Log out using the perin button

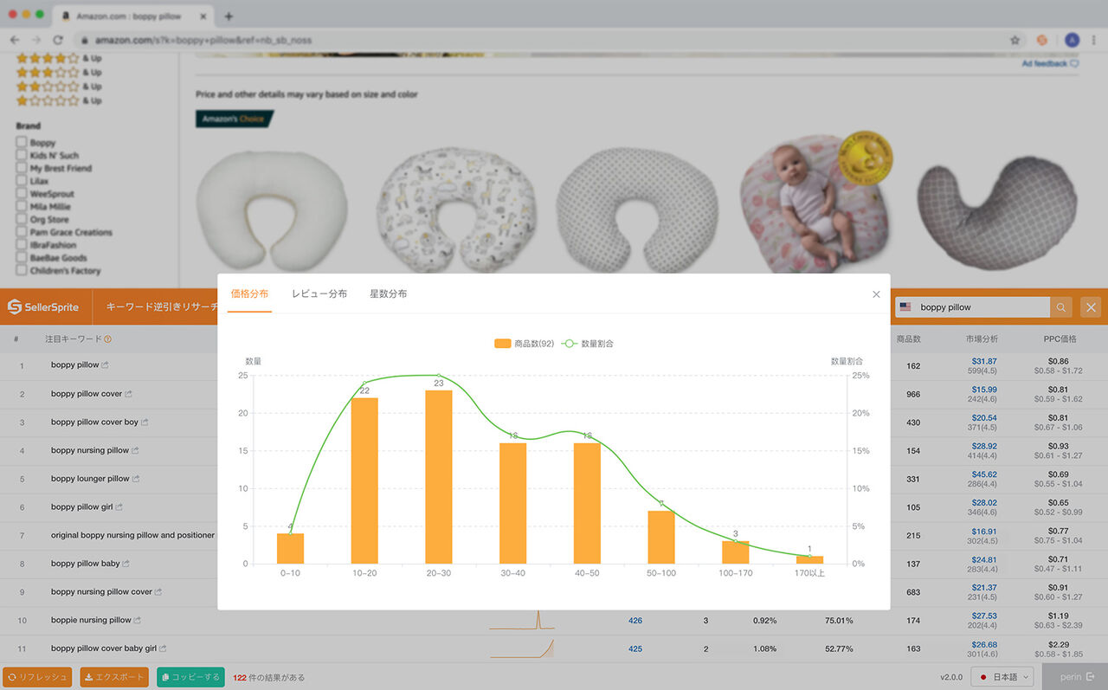point(1075,677)
